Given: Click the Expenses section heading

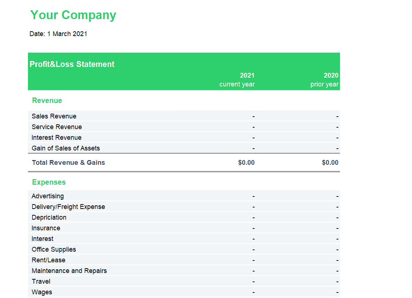Looking at the screenshot, I should pos(49,182).
